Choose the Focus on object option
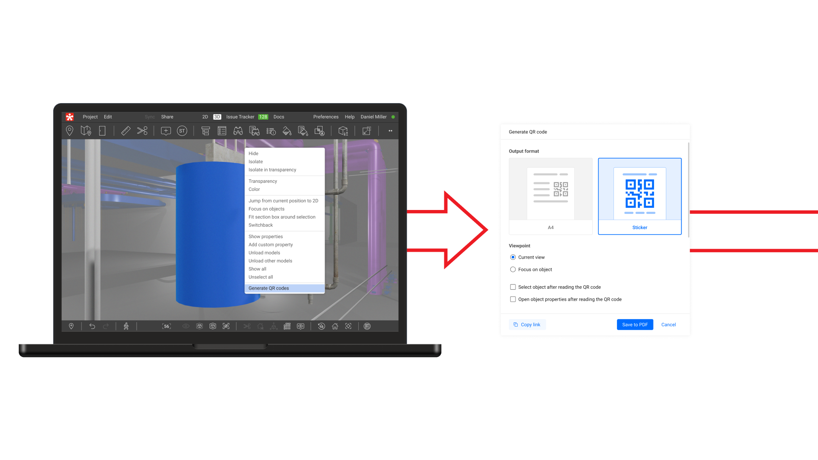The width and height of the screenshot is (818, 460). click(x=513, y=270)
